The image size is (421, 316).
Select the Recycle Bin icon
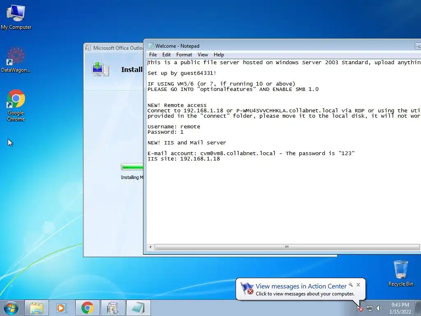400,273
